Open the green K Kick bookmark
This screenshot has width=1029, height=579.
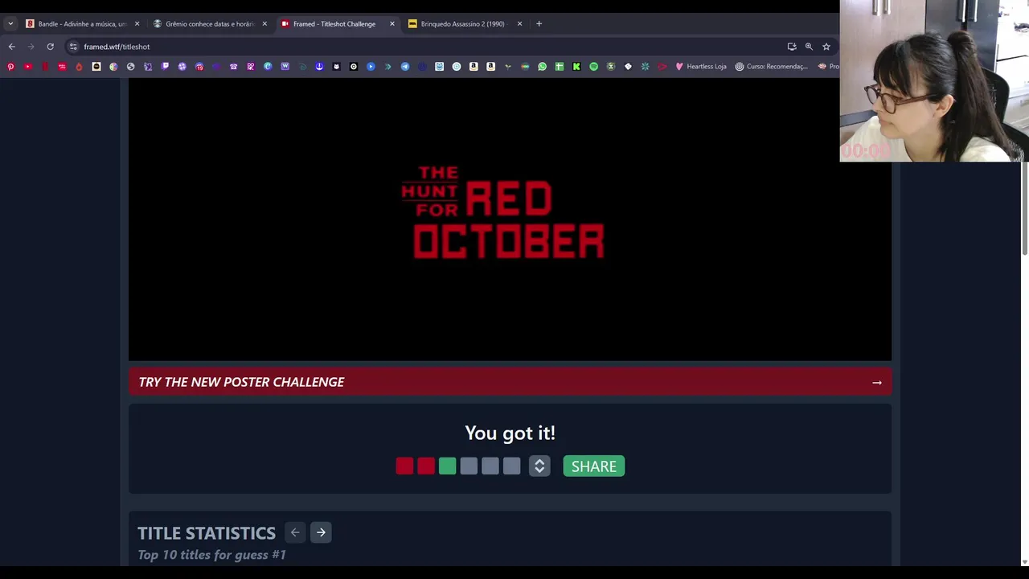coord(576,66)
